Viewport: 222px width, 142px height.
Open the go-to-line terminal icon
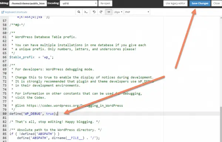[x=86, y=12]
